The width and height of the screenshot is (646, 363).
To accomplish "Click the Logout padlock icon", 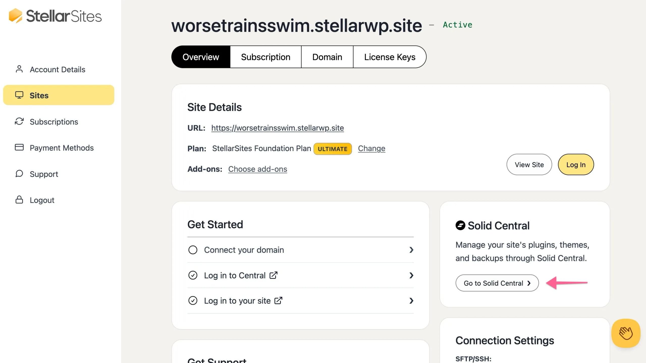I will point(19,200).
